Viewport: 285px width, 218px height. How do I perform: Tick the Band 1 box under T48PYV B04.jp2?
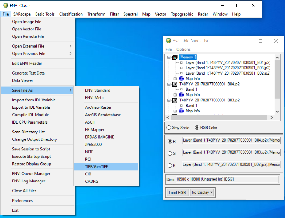click(x=181, y=89)
